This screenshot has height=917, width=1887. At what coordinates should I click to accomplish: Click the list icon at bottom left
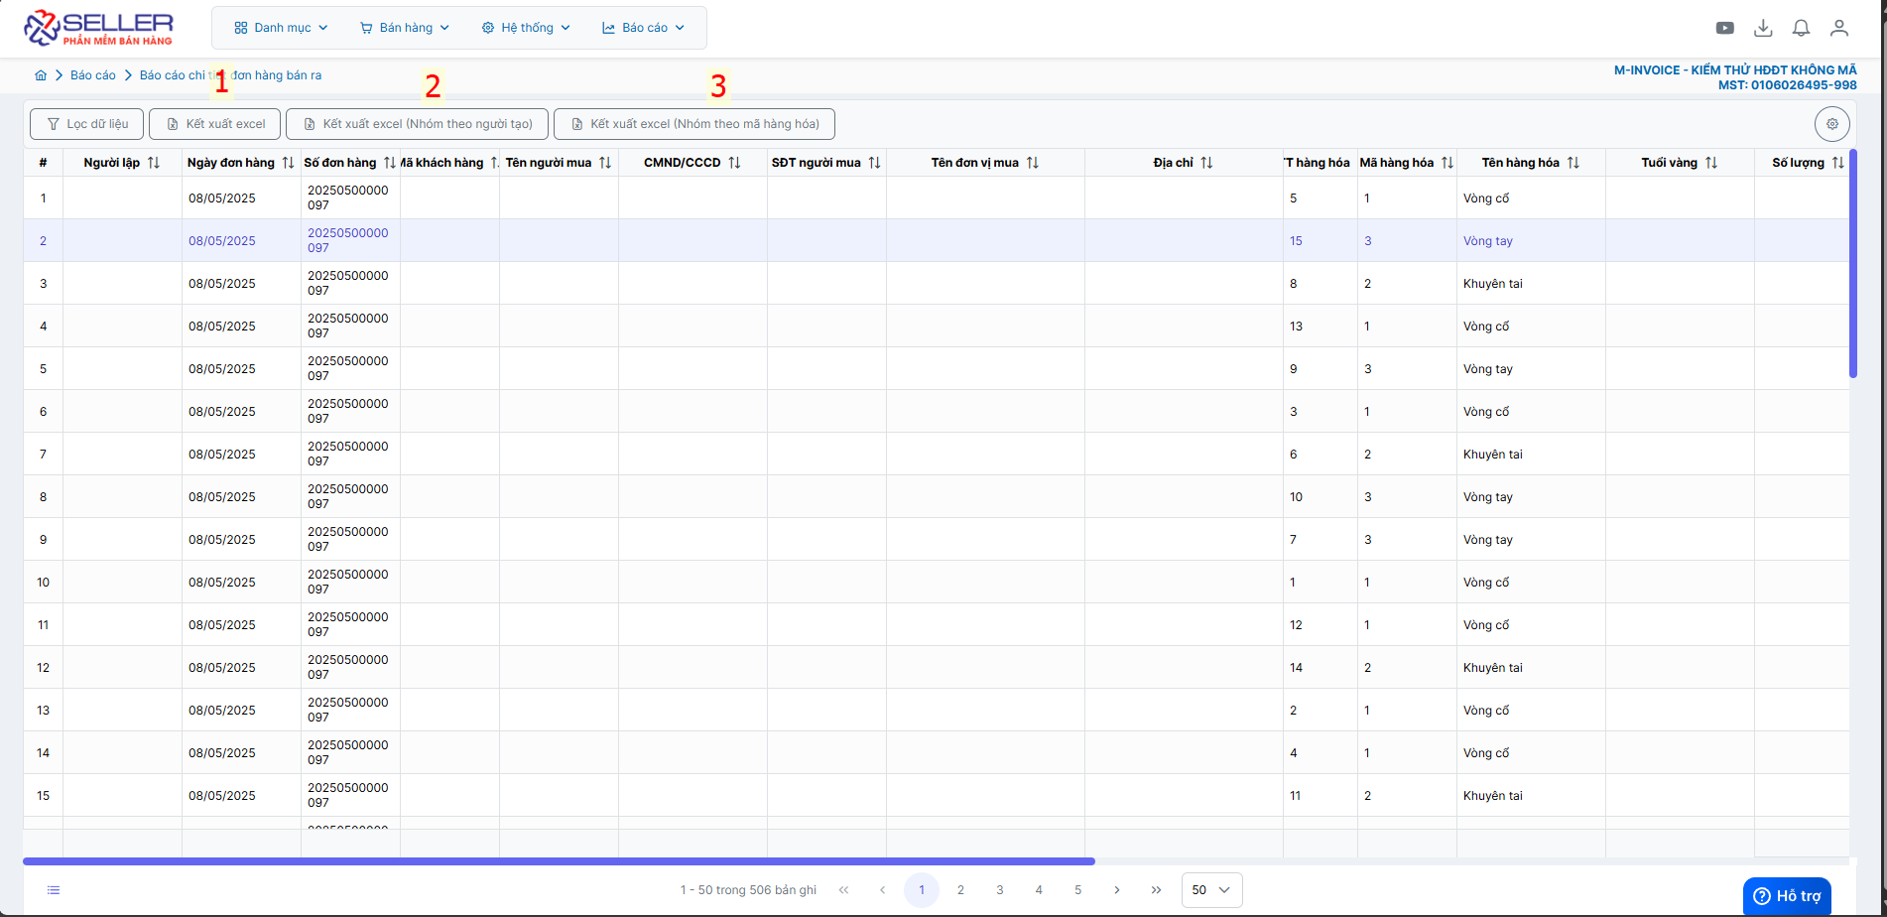click(54, 890)
